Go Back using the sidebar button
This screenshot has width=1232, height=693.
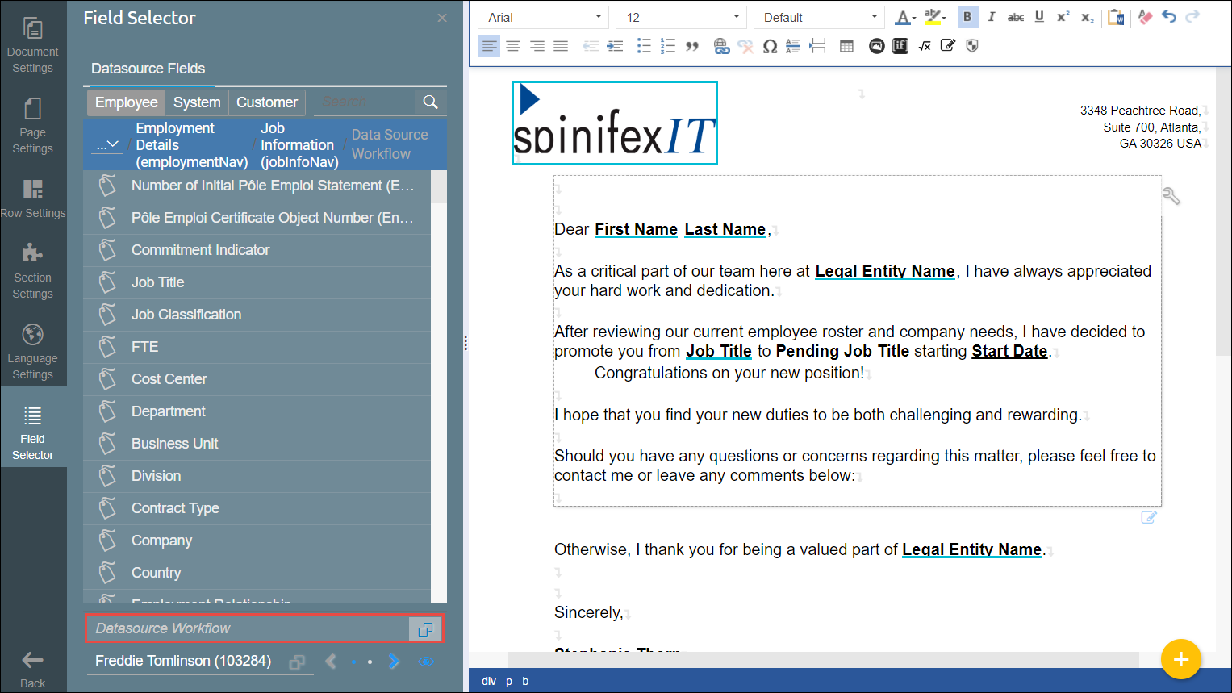pyautogui.click(x=32, y=669)
